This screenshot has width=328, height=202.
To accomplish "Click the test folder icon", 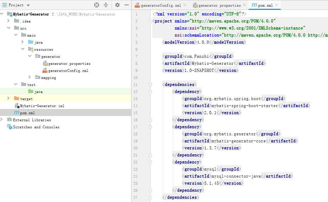I will coord(24,84).
